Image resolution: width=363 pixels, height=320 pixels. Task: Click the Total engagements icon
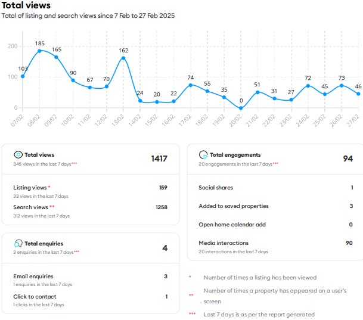coord(203,155)
